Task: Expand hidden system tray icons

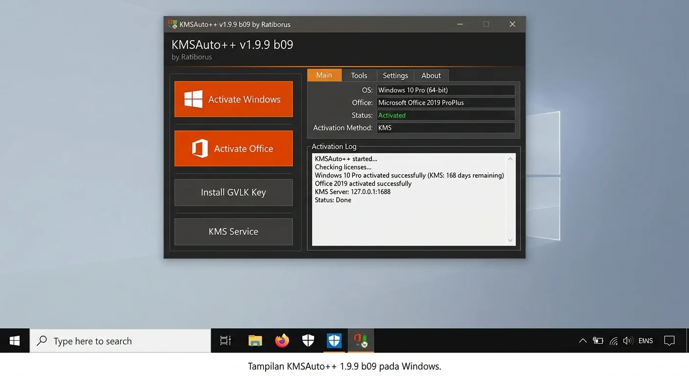Action: 583,341
